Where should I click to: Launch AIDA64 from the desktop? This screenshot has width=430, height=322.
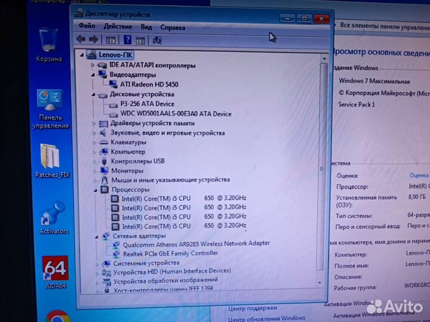(55, 272)
